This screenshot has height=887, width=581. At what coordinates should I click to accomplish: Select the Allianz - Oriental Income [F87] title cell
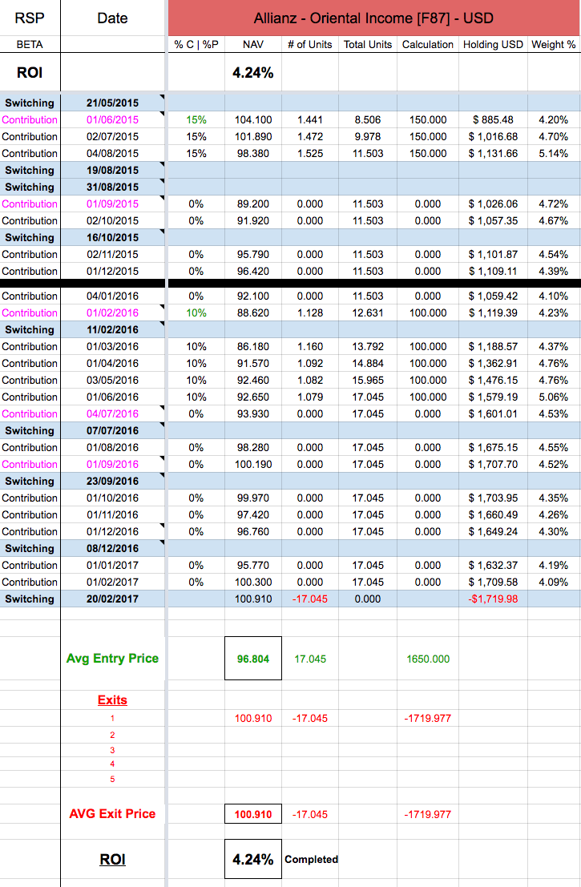coord(373,18)
